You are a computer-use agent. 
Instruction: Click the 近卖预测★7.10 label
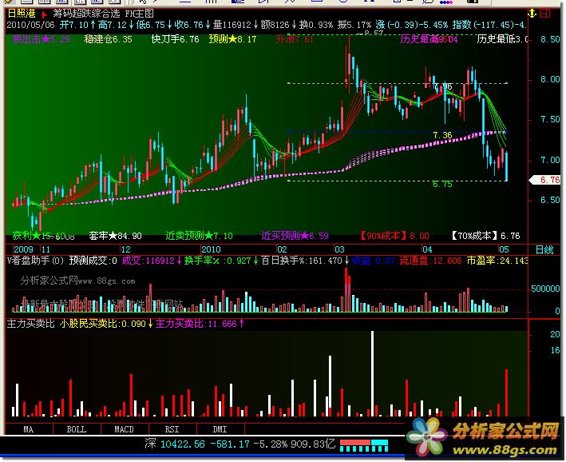pyautogui.click(x=200, y=236)
